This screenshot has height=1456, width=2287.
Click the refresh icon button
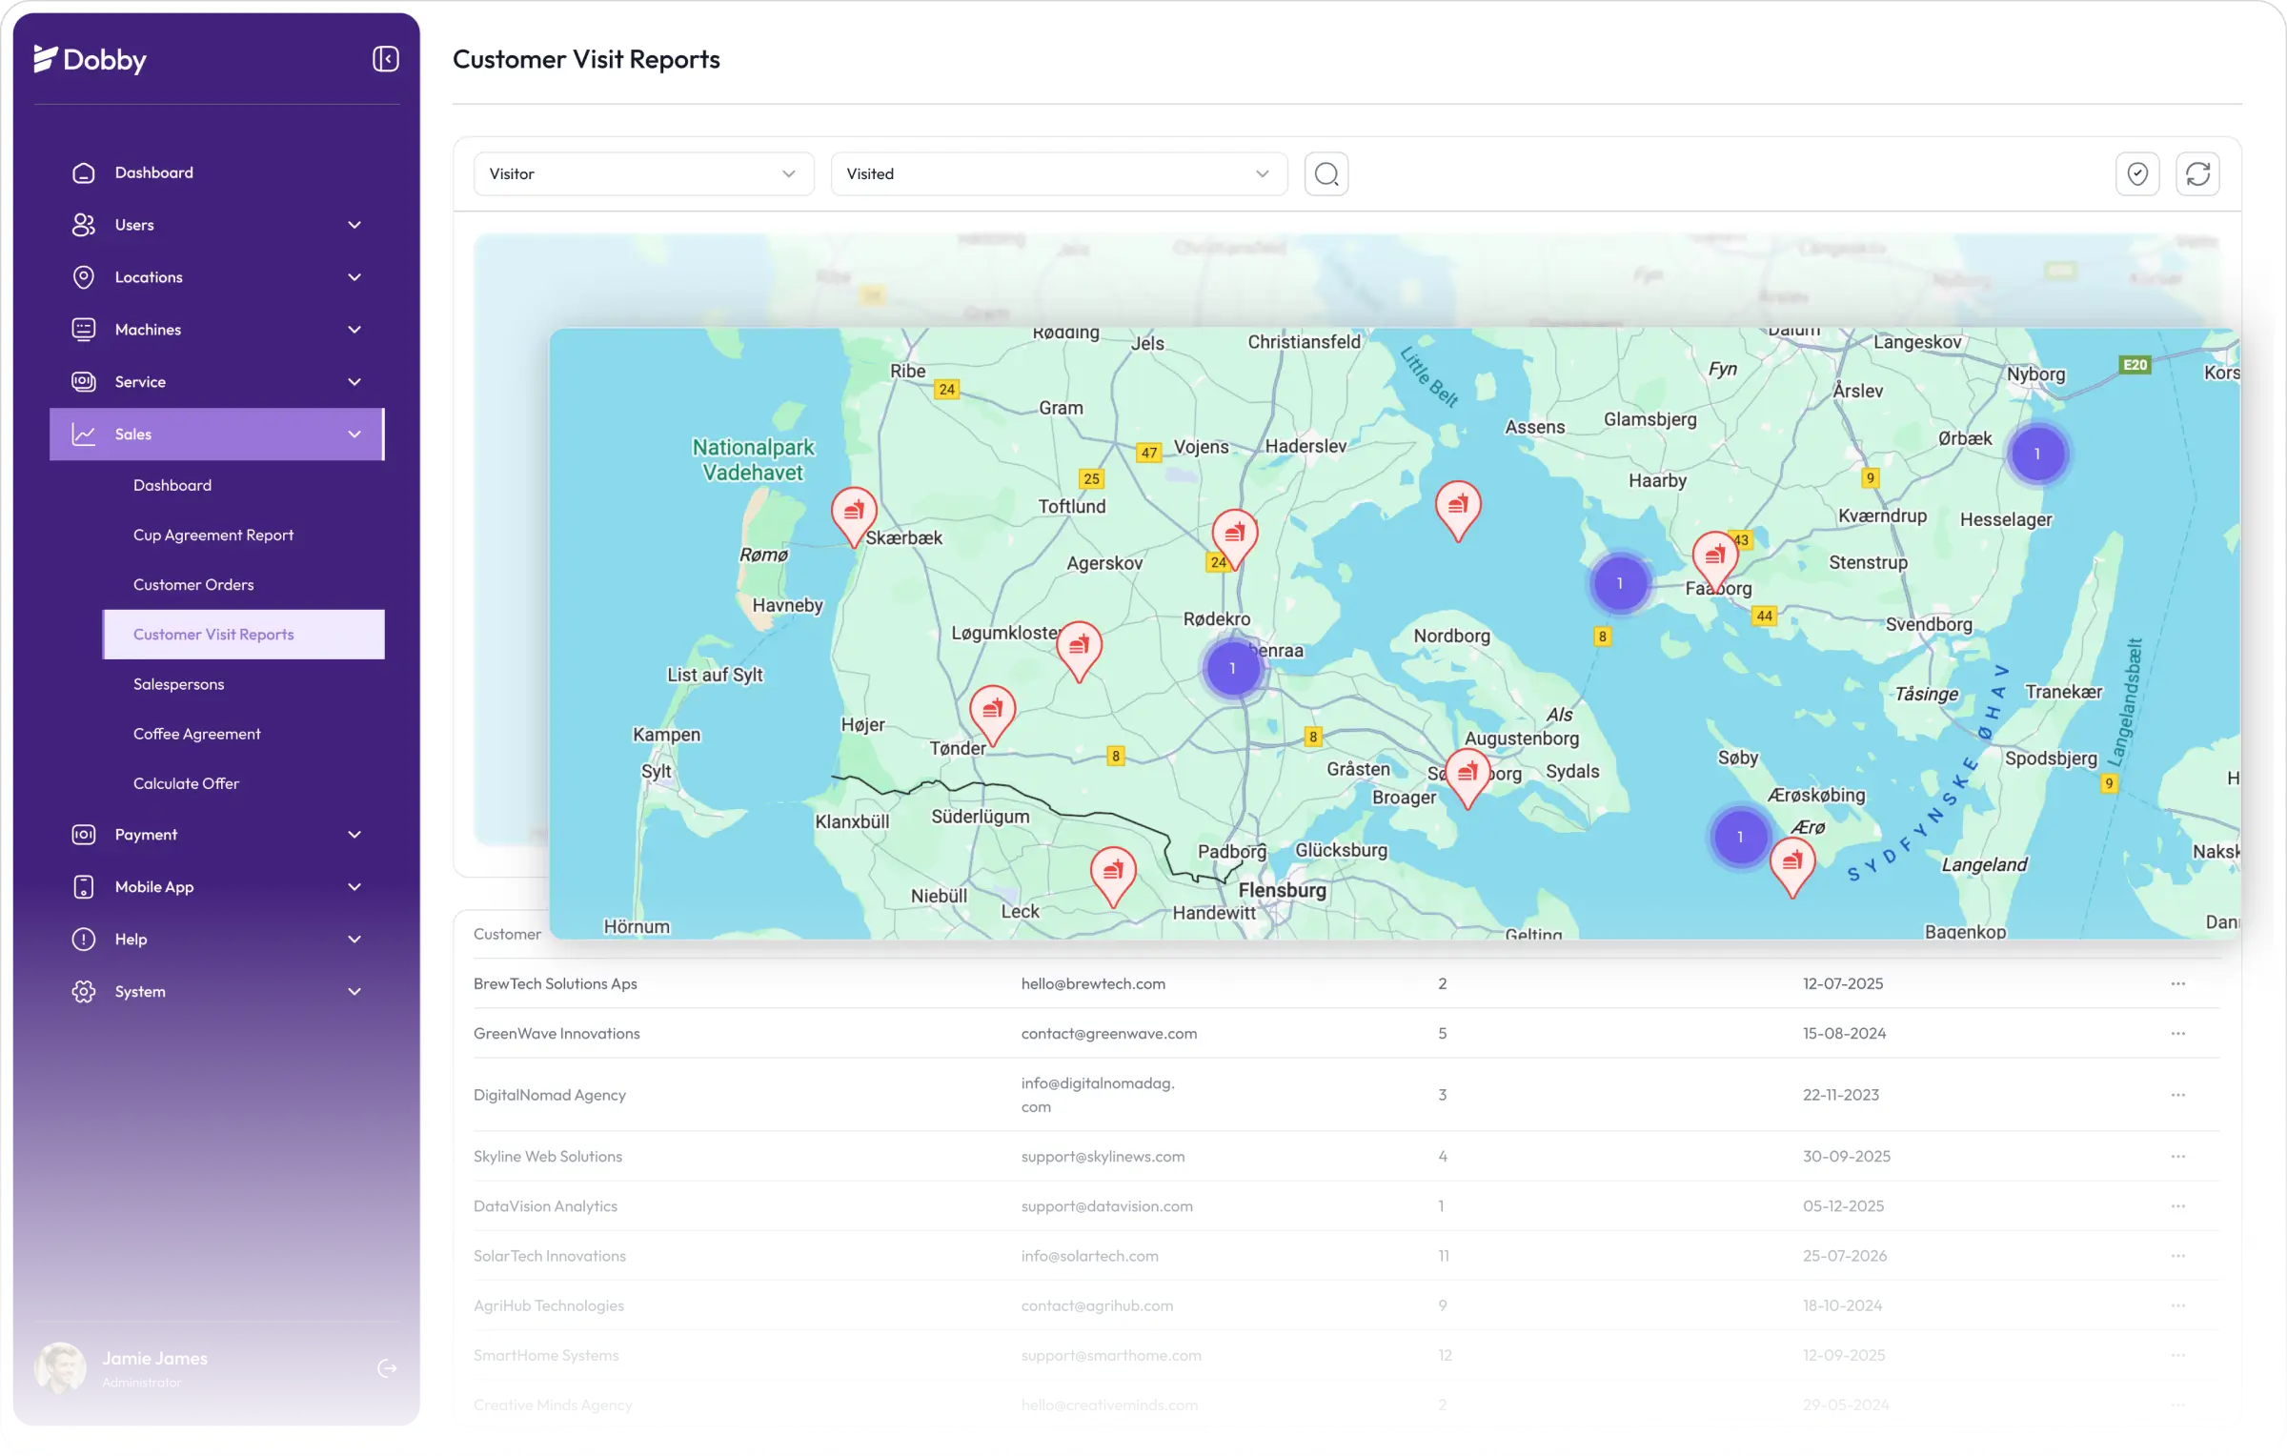pos(2197,174)
